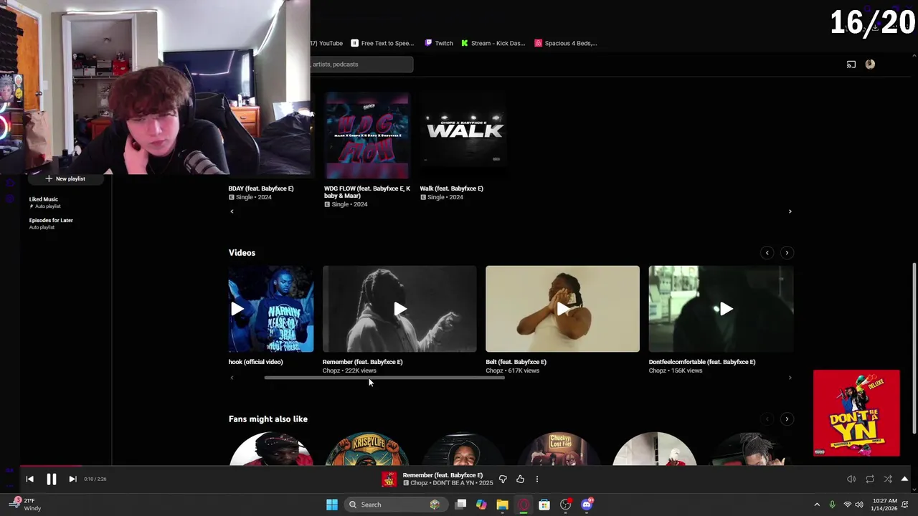Show next singles with right arrow
Image resolution: width=918 pixels, height=516 pixels.
click(x=790, y=211)
